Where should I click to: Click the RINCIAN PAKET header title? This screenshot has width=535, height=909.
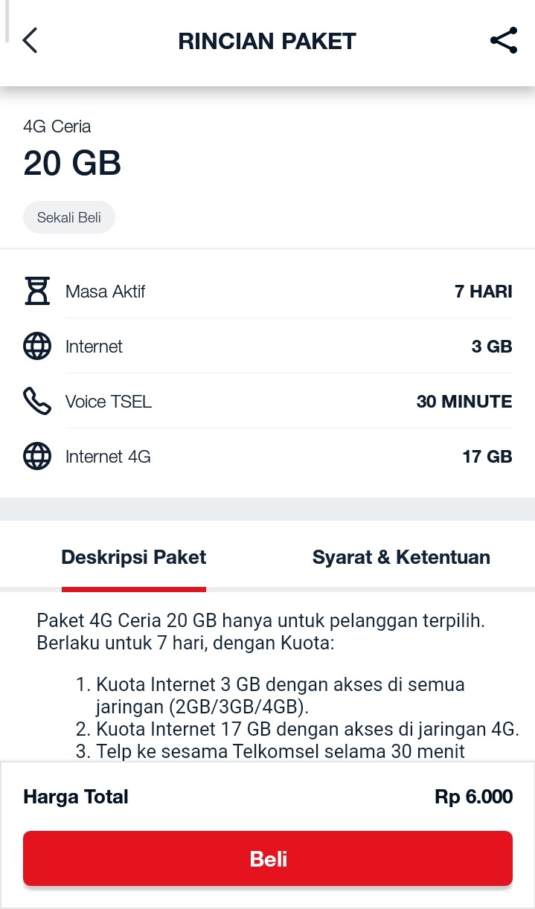[x=267, y=41]
